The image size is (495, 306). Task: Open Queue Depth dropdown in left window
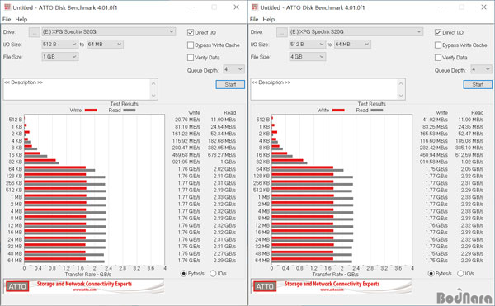(x=233, y=69)
